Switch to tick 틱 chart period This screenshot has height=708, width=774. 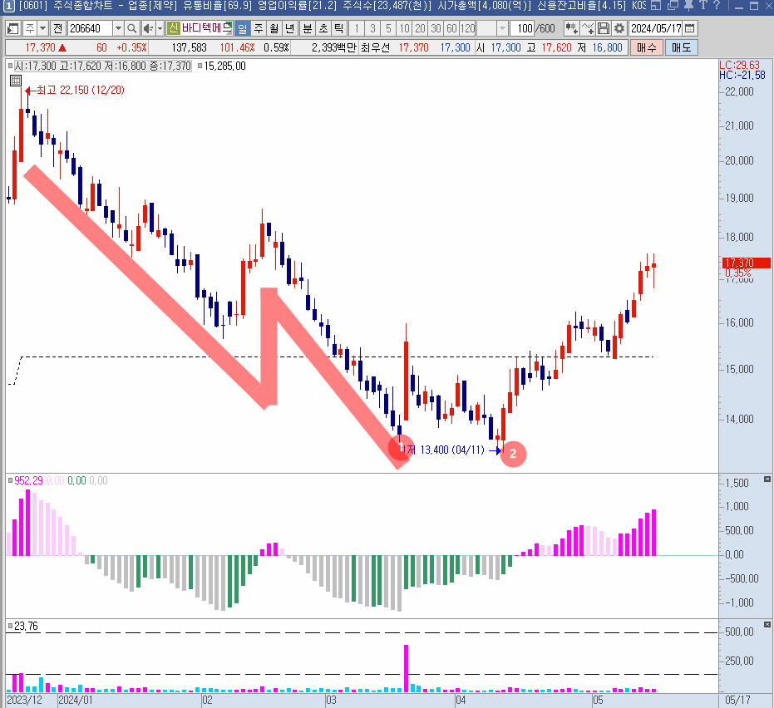click(x=338, y=28)
